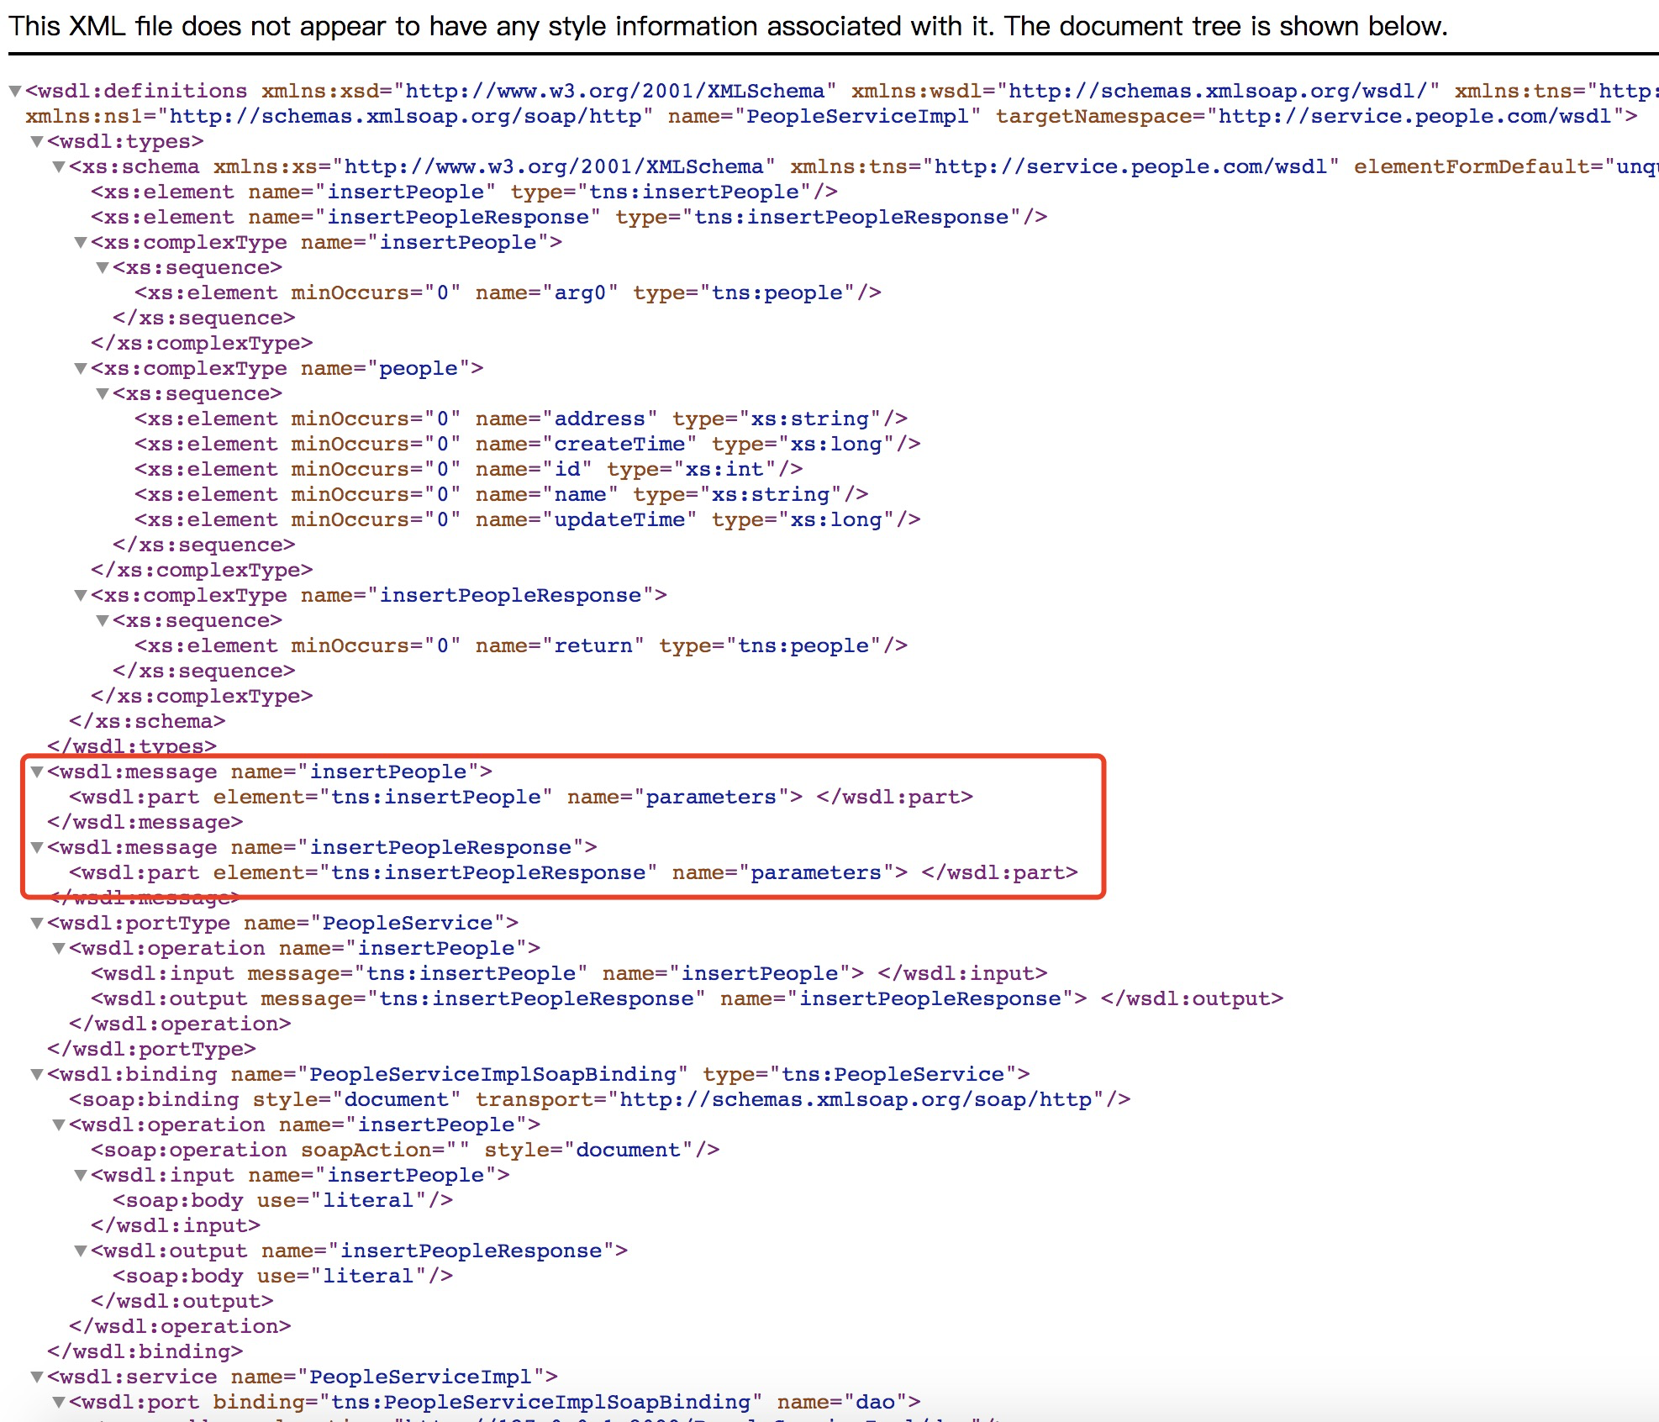Collapse the wsdl:port dao node

tap(59, 1402)
